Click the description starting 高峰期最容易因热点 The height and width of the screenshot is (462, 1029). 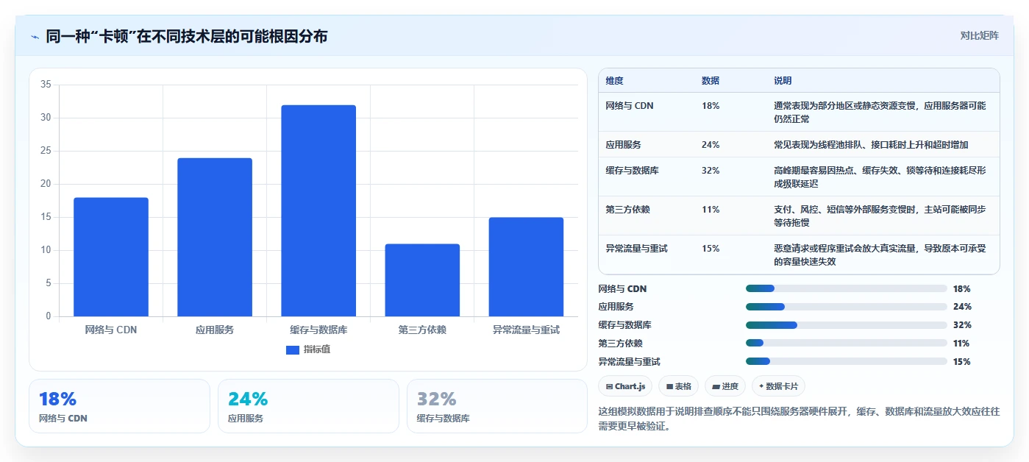[x=880, y=177]
